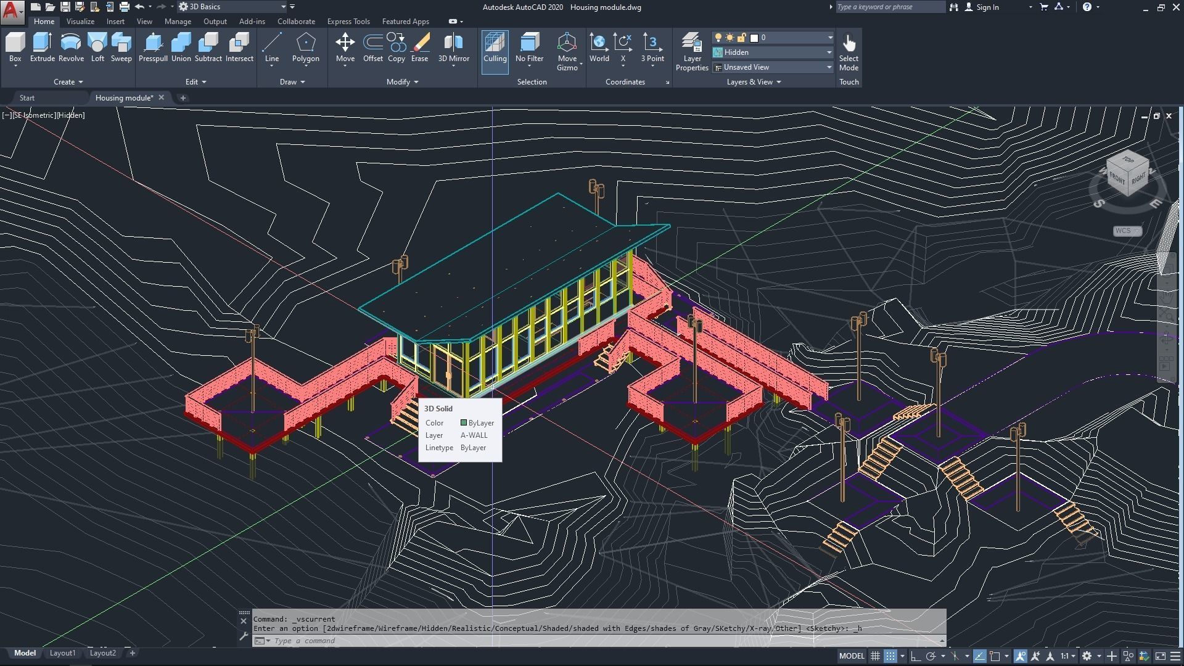Click the search keyword input box

click(890, 7)
